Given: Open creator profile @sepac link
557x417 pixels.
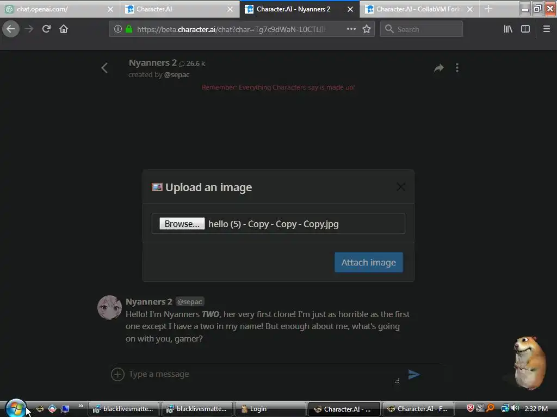Looking at the screenshot, I should (177, 75).
